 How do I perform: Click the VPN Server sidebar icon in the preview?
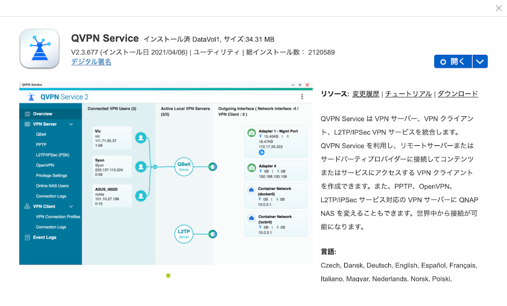tap(27, 124)
